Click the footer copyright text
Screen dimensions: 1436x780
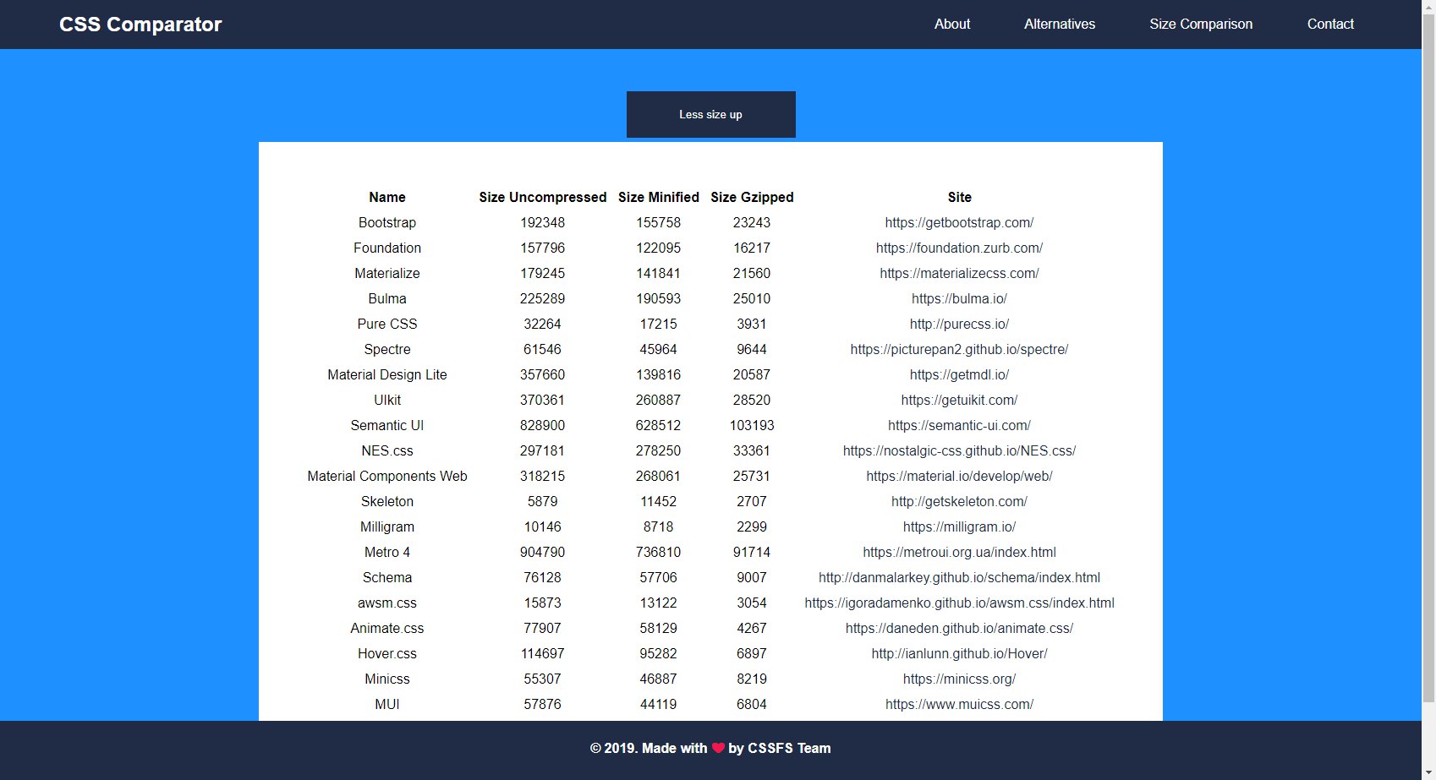pos(710,748)
